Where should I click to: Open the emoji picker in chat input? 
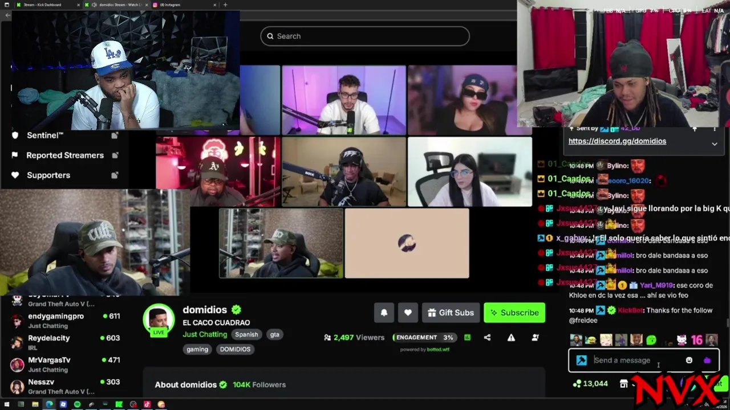click(689, 360)
